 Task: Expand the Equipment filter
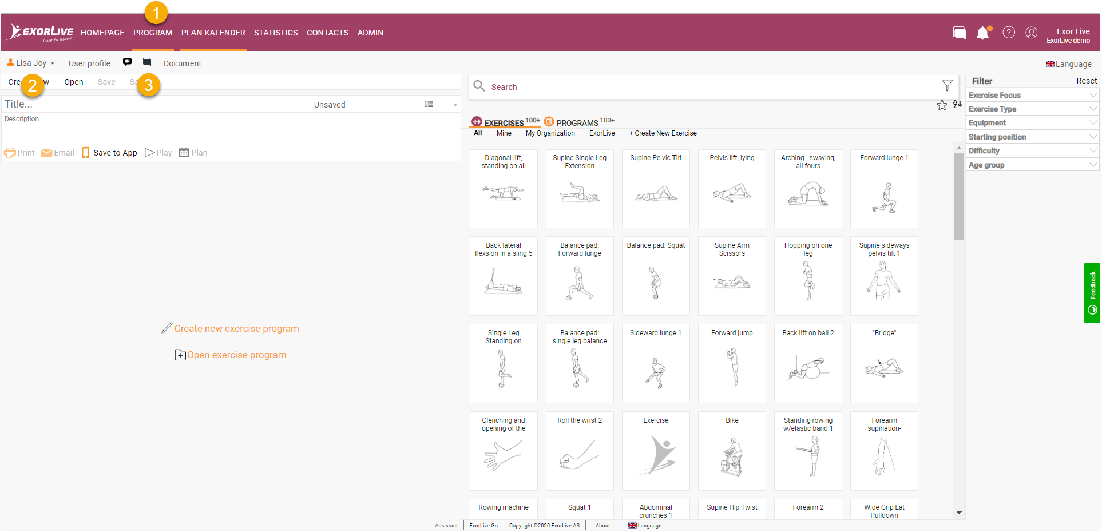point(1032,122)
